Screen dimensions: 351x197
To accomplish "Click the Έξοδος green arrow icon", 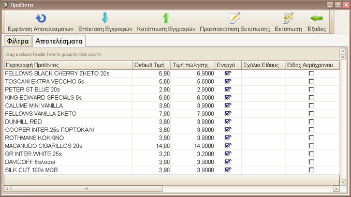I will 316,18.
